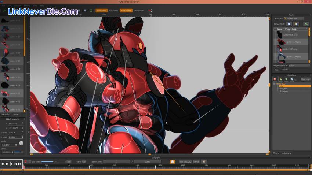Click the key all button
This screenshot has height=175, width=312.
196,161
